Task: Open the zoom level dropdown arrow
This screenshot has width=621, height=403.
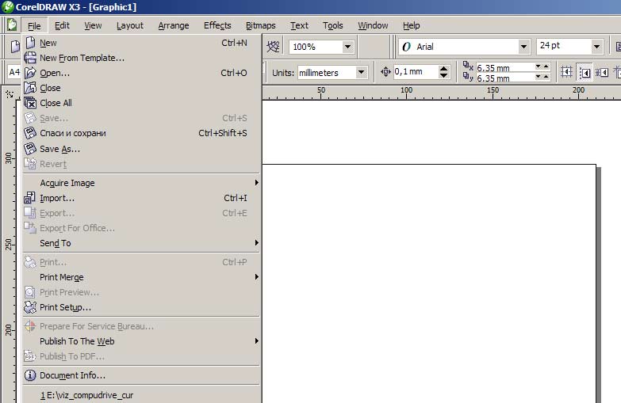Action: click(347, 47)
